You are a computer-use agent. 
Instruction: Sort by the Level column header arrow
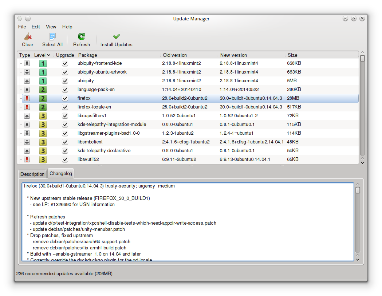[x=48, y=55]
